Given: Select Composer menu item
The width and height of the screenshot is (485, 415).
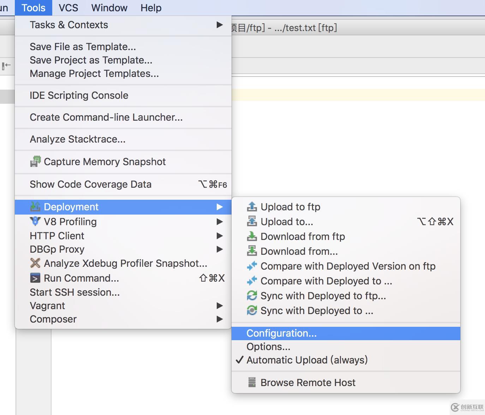Looking at the screenshot, I should click(x=123, y=319).
